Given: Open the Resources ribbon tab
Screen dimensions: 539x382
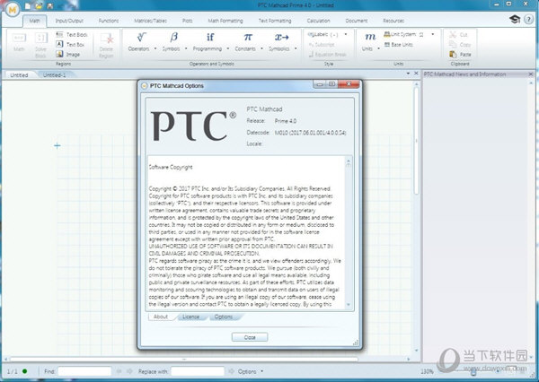Looking at the screenshot, I should pos(393,21).
